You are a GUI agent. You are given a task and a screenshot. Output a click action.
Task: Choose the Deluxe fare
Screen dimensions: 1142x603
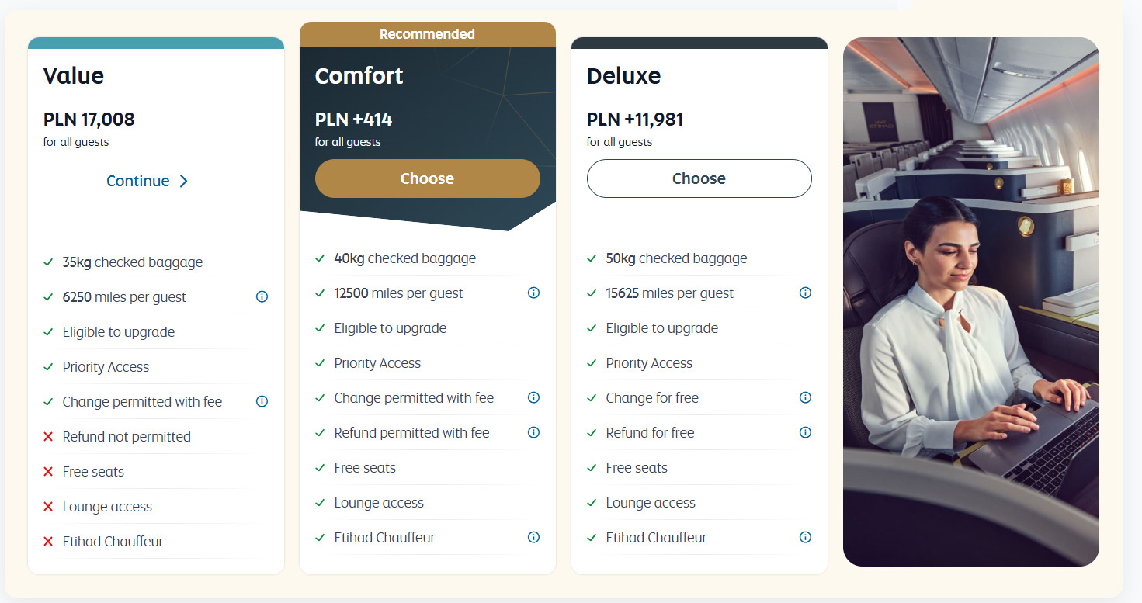(699, 178)
